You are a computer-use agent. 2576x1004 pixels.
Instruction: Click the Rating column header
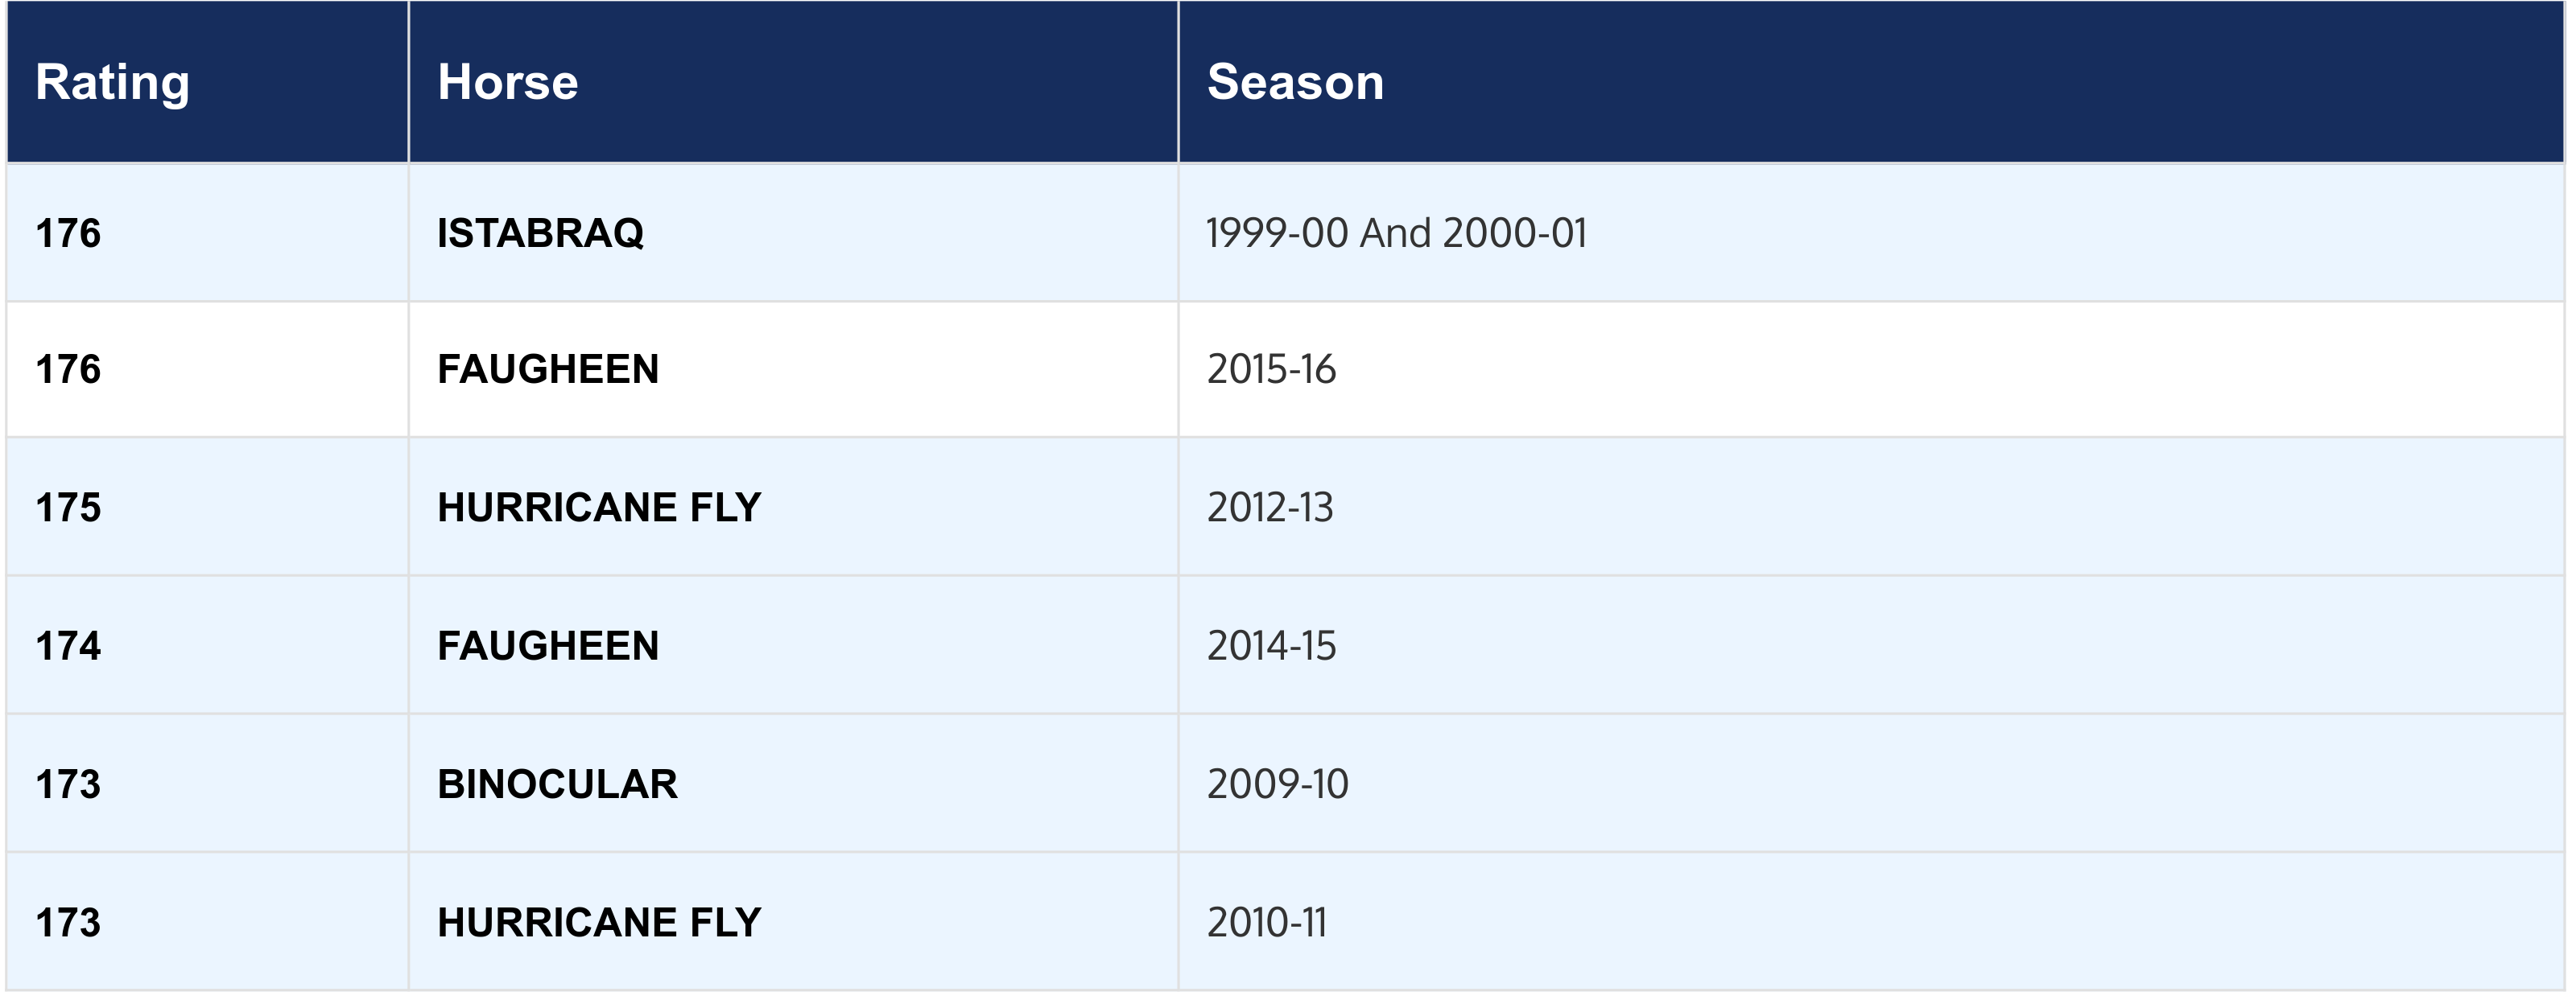(x=208, y=82)
